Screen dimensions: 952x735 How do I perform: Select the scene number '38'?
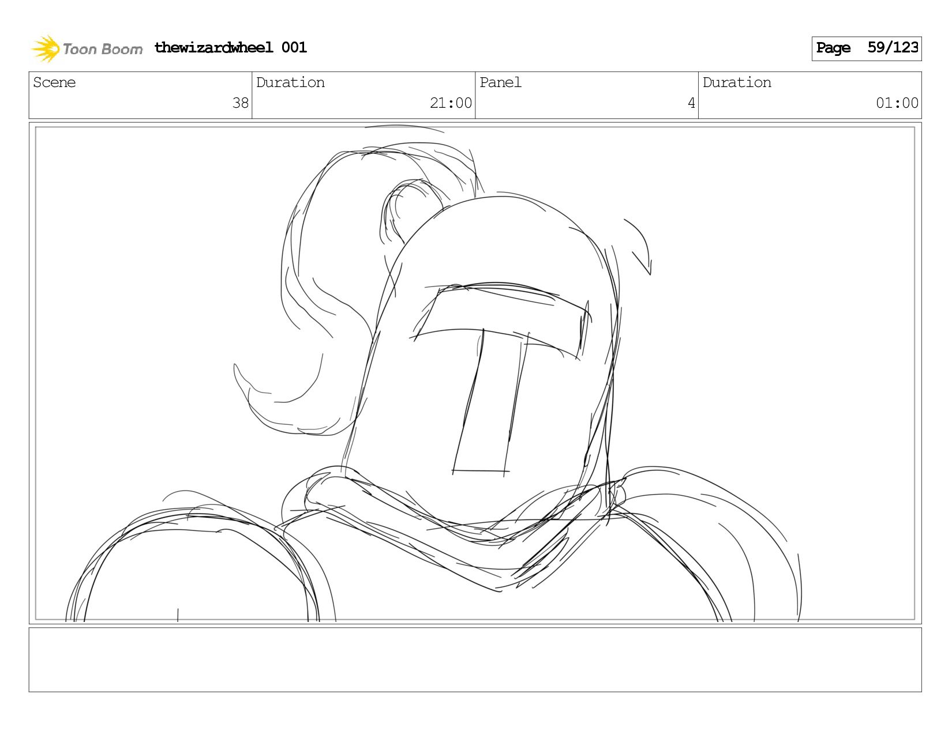tap(240, 103)
